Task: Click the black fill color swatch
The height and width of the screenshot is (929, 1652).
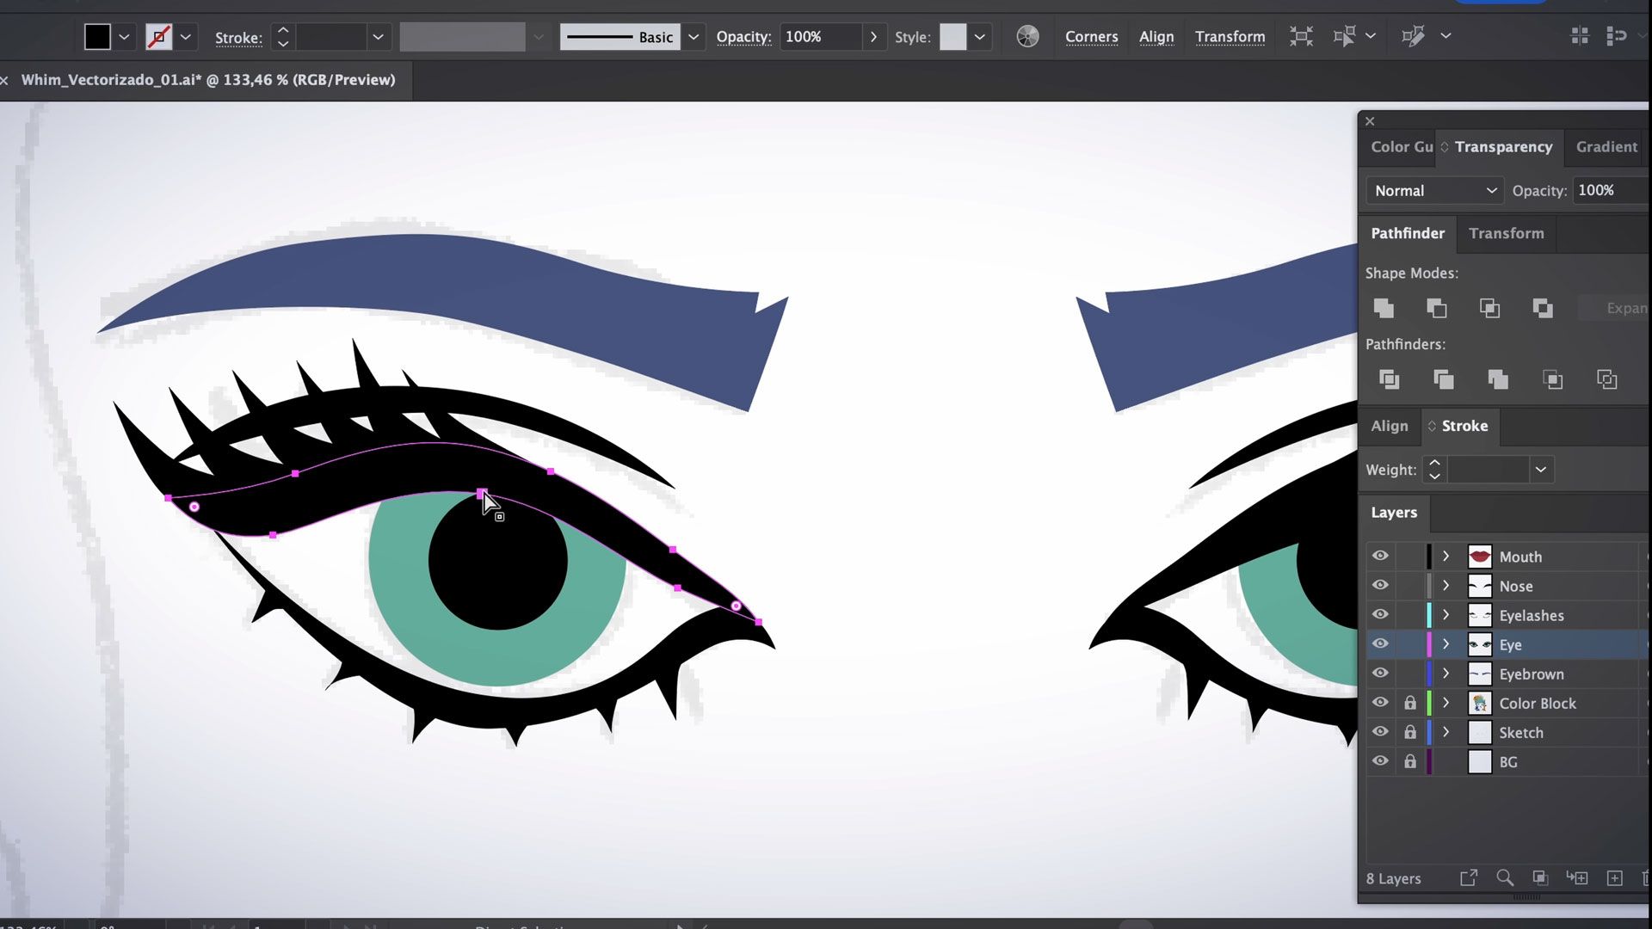Action: 97,37
